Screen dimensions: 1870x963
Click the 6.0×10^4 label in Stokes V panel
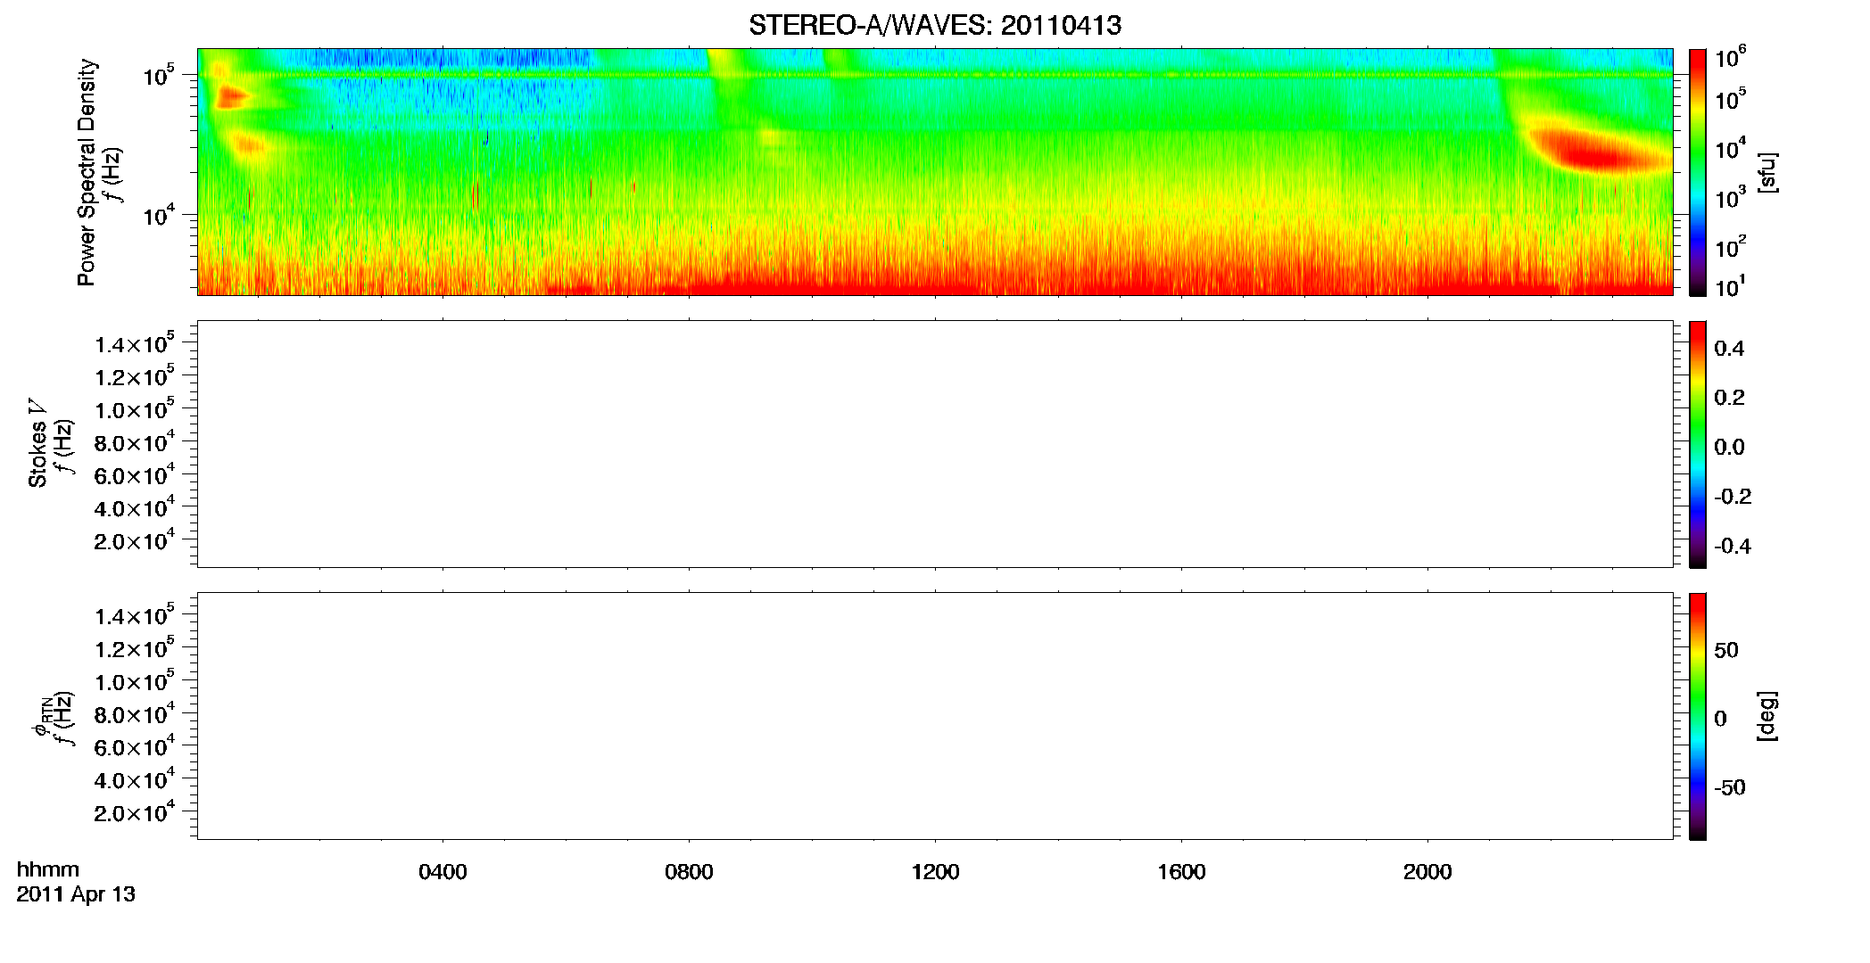click(x=134, y=474)
